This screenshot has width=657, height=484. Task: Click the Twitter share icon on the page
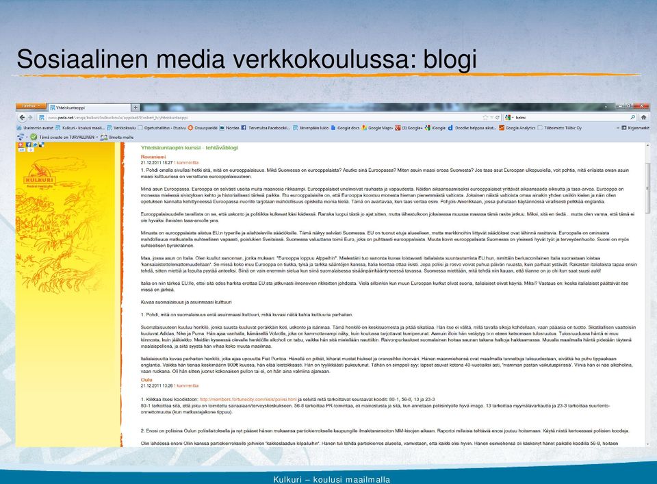35,144
